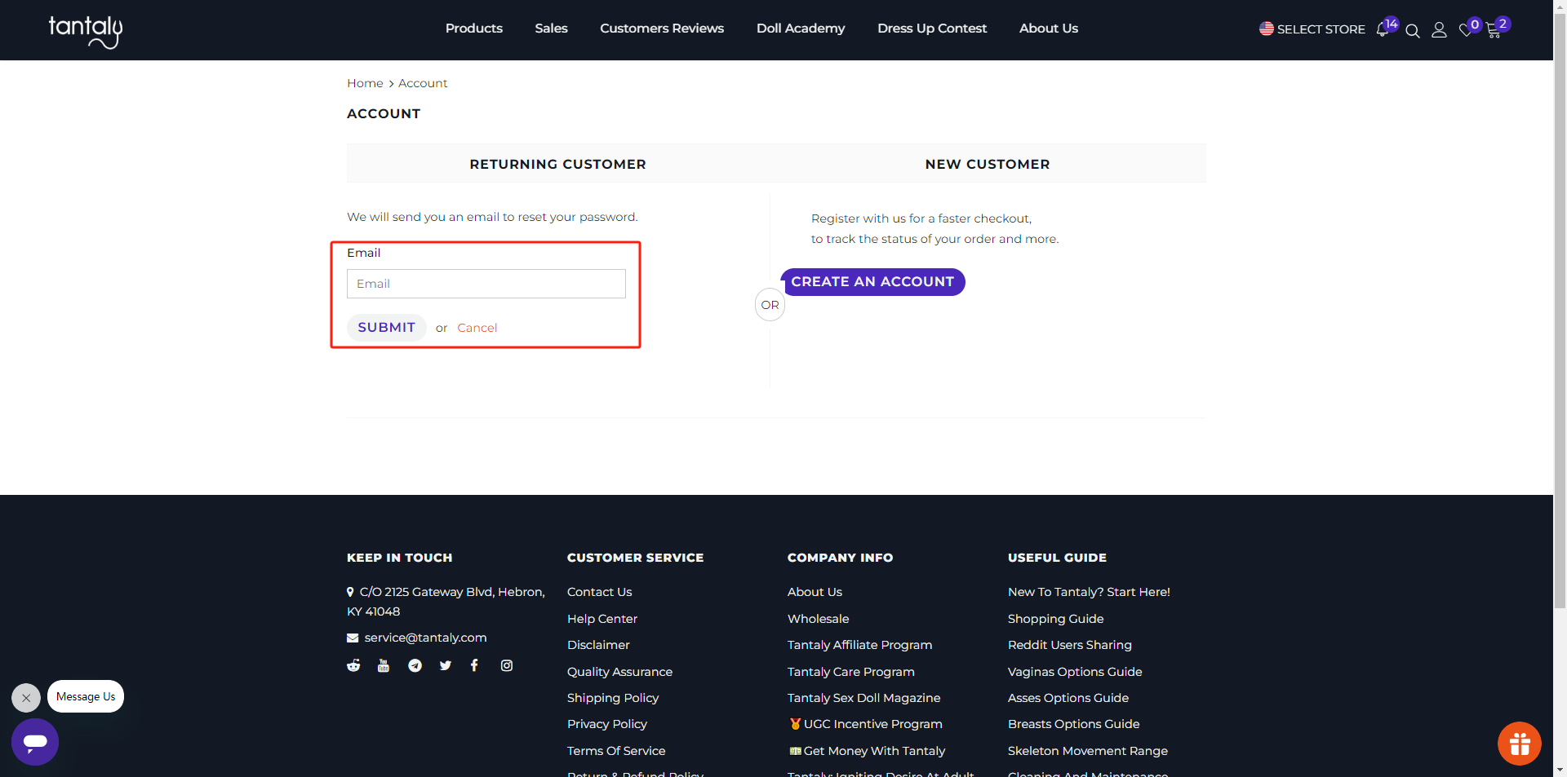
Task: Open the Instagram social icon
Action: click(x=507, y=665)
